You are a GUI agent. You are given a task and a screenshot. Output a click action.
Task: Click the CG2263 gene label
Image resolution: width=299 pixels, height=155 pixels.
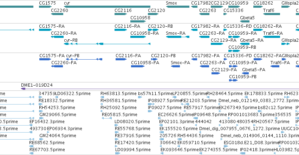pyautogui.click(x=208, y=10)
